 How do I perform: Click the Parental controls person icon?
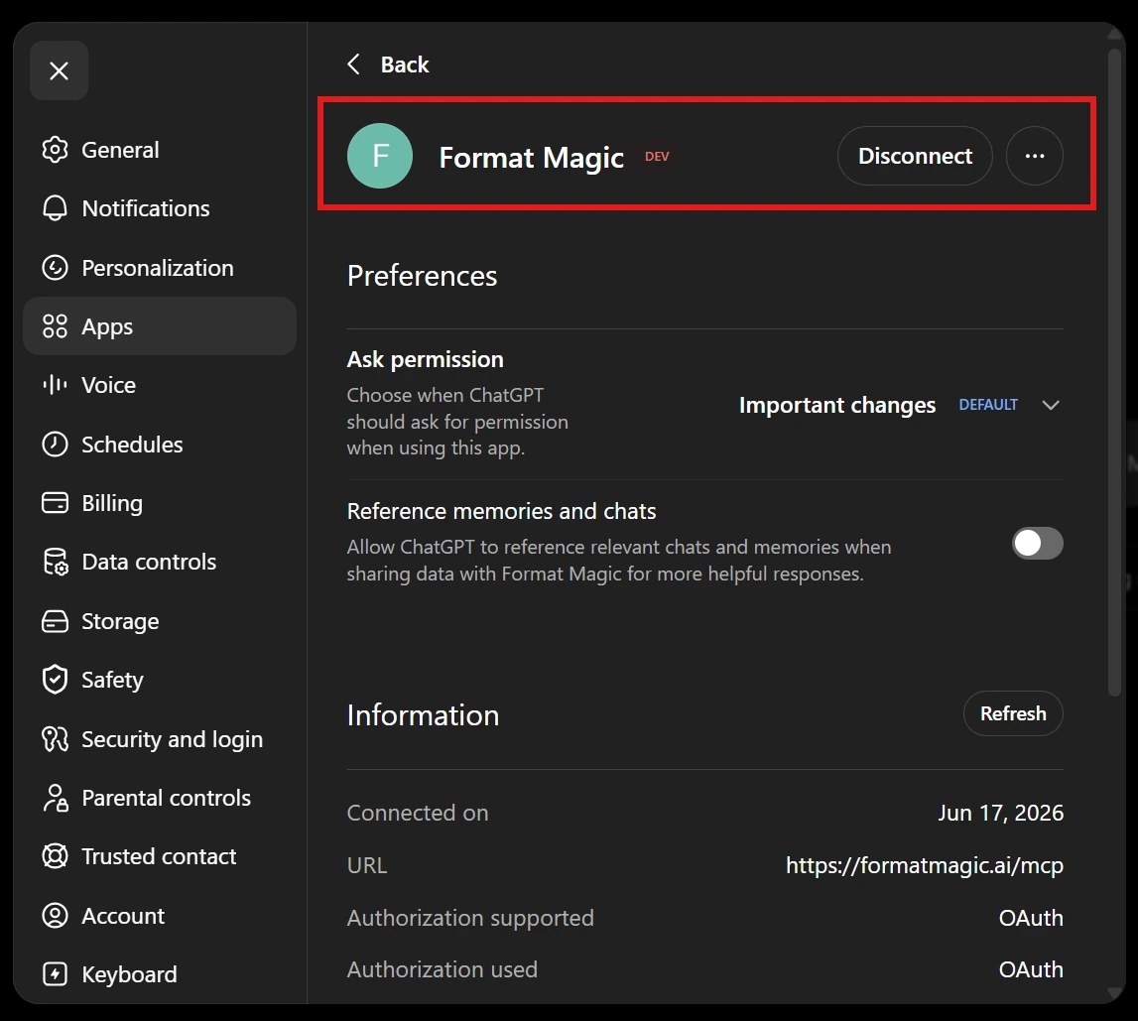pos(56,798)
